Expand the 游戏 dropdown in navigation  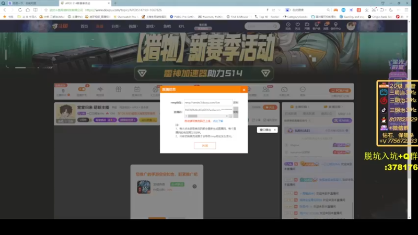[x=150, y=27]
